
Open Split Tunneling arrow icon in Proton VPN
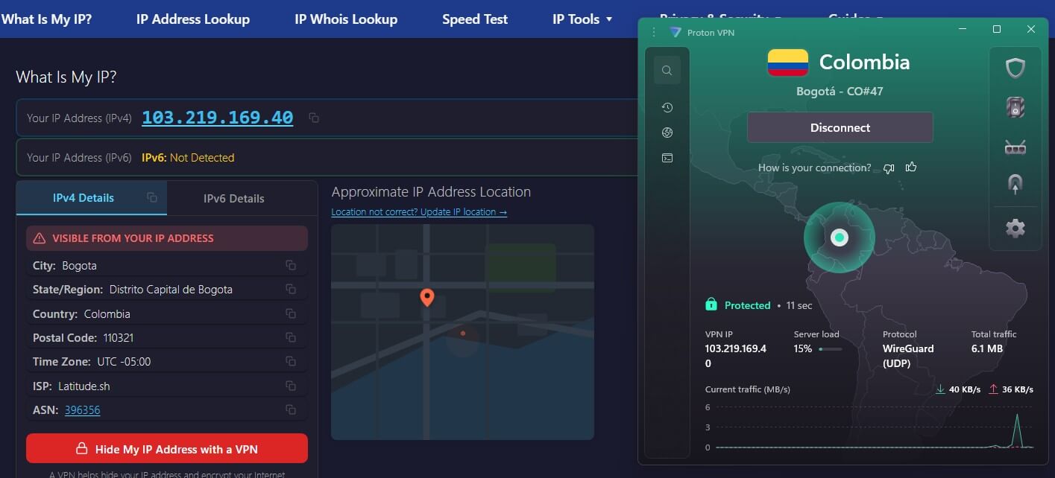(1015, 185)
